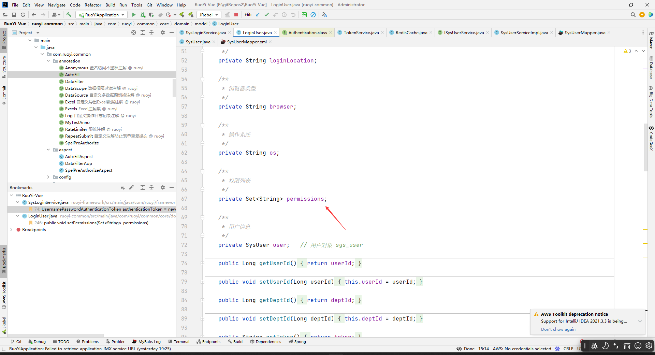Git update project blue arrow icon
The width and height of the screenshot is (655, 355).
pyautogui.click(x=258, y=15)
